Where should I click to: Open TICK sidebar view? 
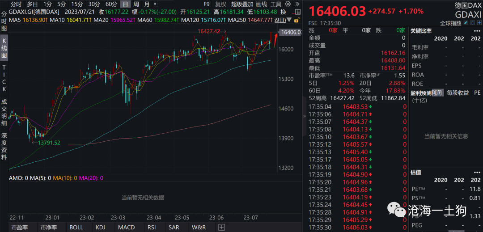(x=4, y=78)
